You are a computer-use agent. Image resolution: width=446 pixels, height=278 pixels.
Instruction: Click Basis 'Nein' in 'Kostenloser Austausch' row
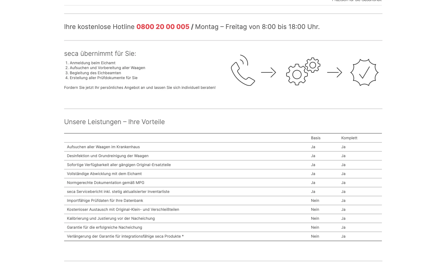tap(315, 209)
